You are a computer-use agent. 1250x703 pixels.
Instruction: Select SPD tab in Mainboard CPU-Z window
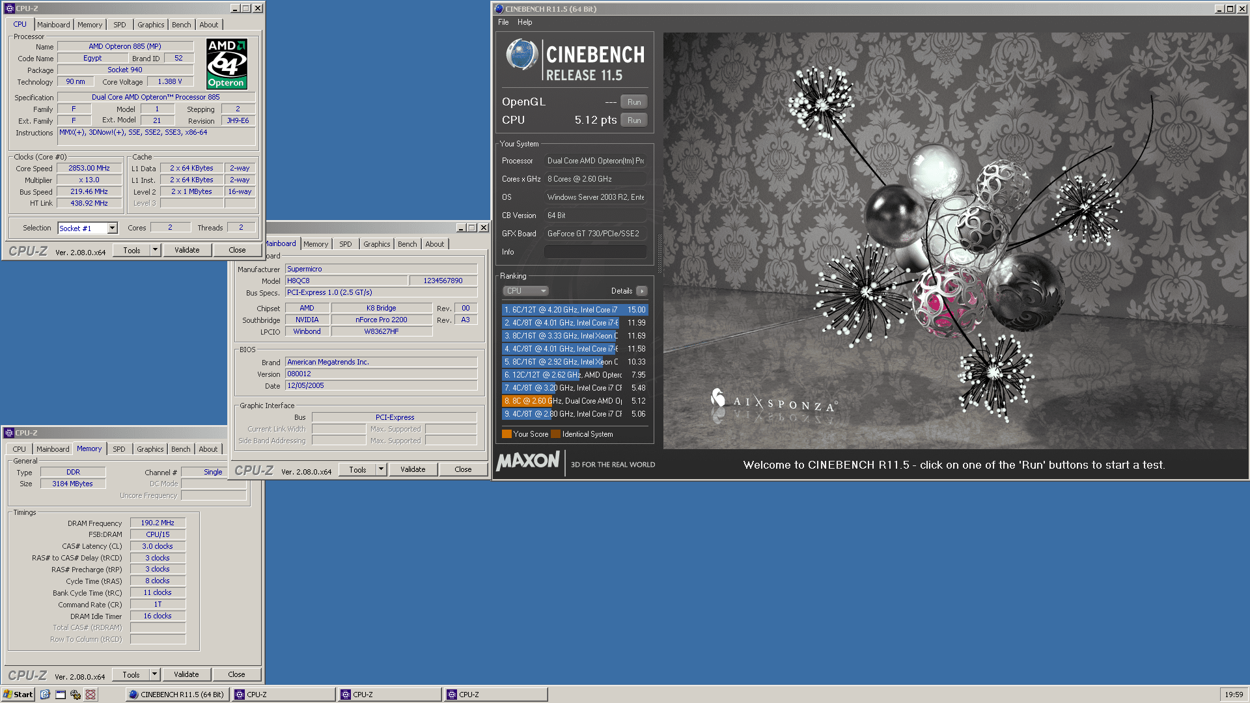[x=346, y=244]
